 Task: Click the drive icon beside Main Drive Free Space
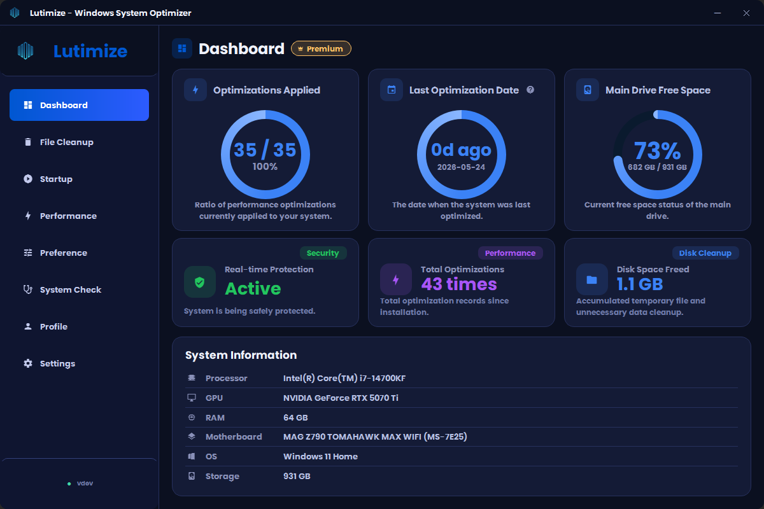coord(588,90)
